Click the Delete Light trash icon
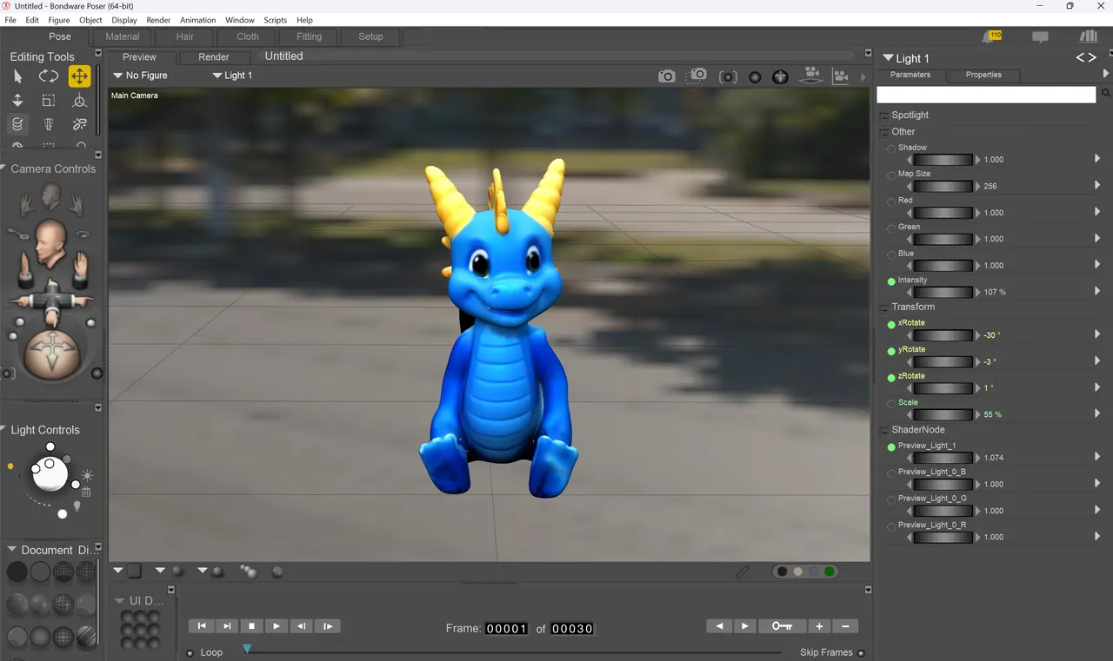 click(86, 492)
